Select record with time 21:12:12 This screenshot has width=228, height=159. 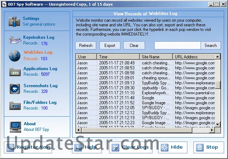click(x=145, y=113)
